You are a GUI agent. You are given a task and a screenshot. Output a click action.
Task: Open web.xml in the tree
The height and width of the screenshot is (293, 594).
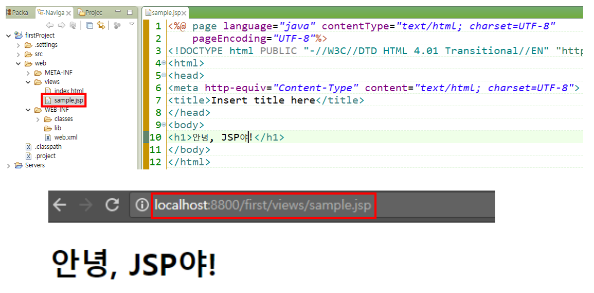tap(65, 137)
